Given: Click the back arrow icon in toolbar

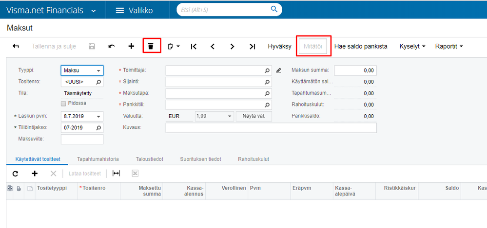Looking at the screenshot, I should click(16, 46).
